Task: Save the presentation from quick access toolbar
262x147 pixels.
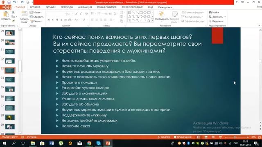Action: pyautogui.click(x=9, y=2)
